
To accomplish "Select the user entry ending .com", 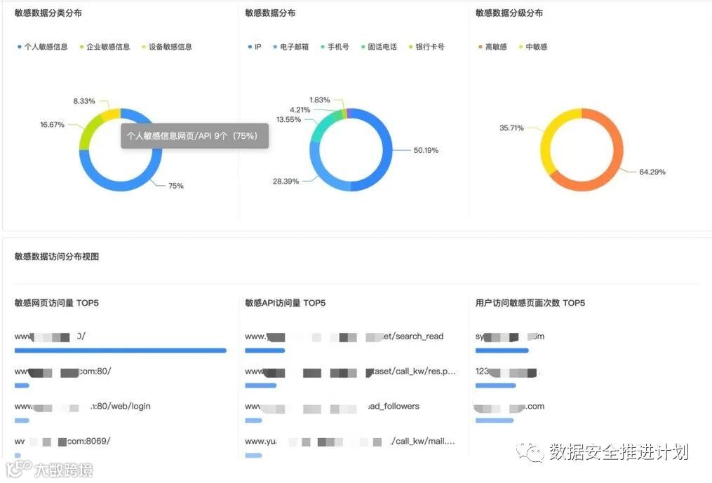I will coord(509,407).
